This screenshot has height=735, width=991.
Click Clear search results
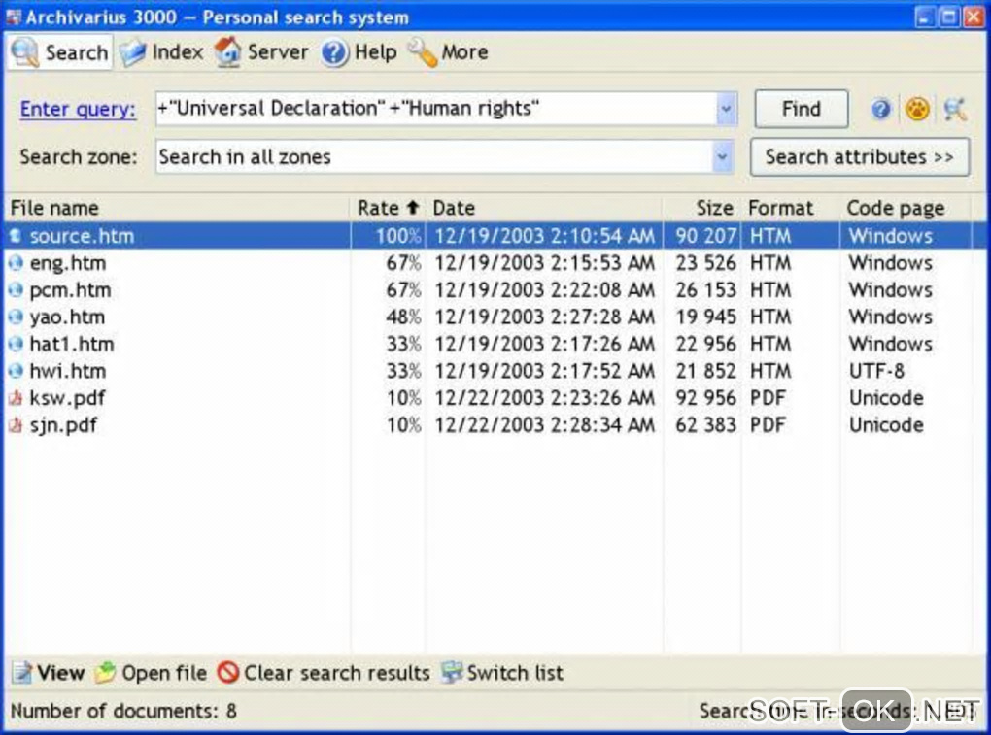(x=323, y=673)
